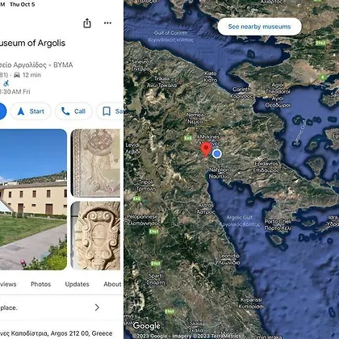Open the About tab
This screenshot has width=339, height=339.
click(x=112, y=284)
